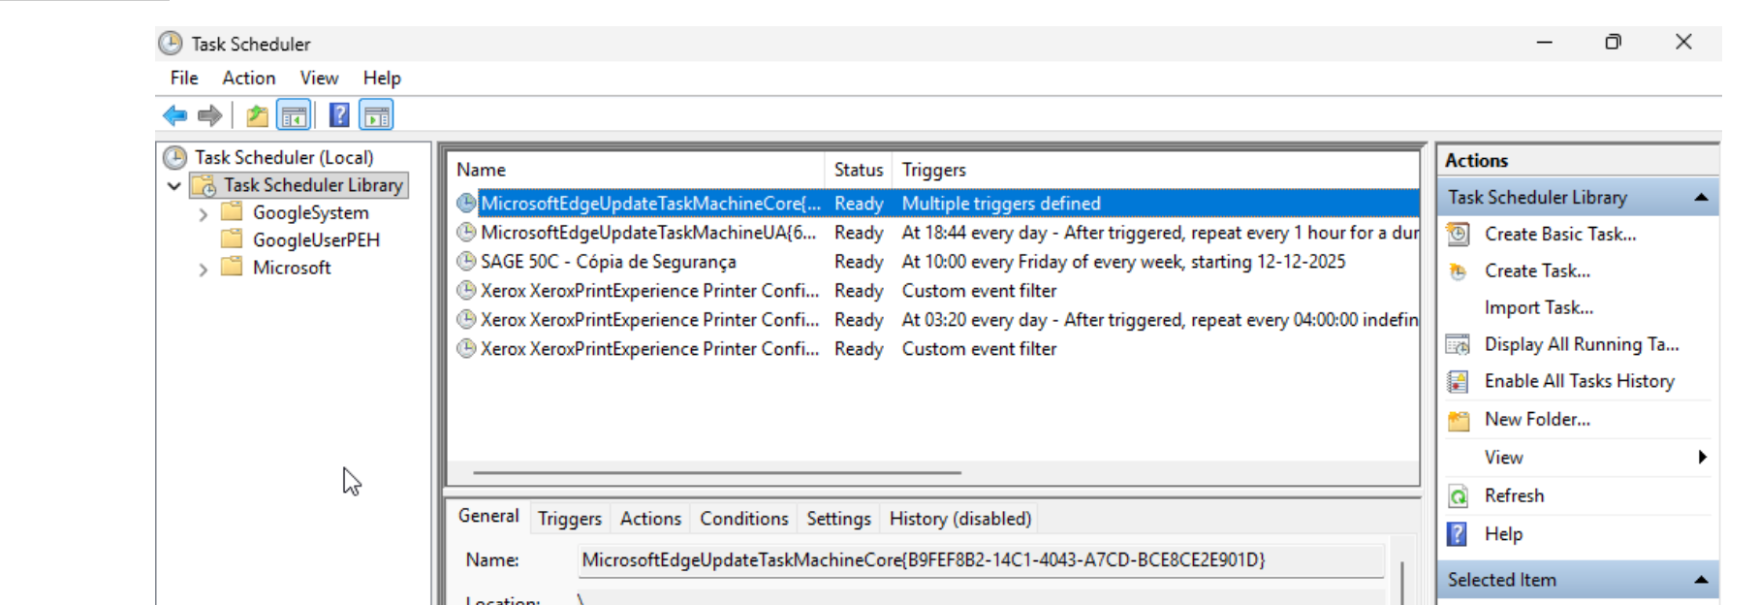
Task: Open the Conditions tab
Action: (743, 519)
